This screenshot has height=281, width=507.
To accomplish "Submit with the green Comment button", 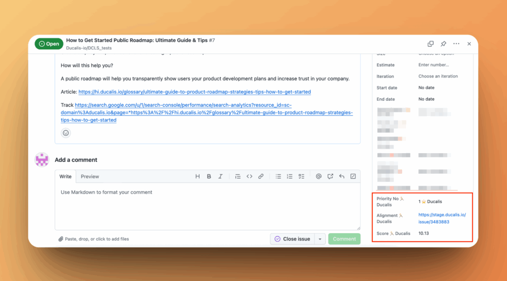I will click(x=345, y=239).
